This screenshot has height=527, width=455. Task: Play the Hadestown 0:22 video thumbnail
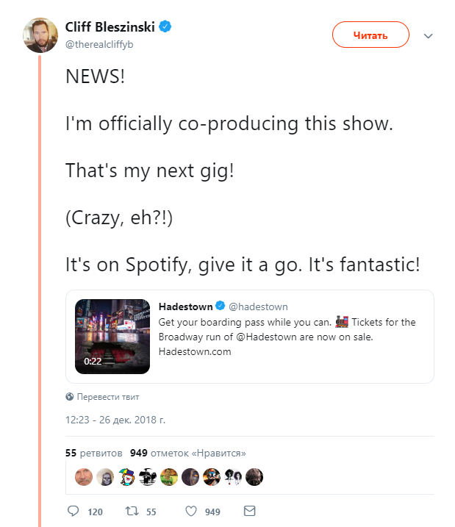tap(112, 337)
